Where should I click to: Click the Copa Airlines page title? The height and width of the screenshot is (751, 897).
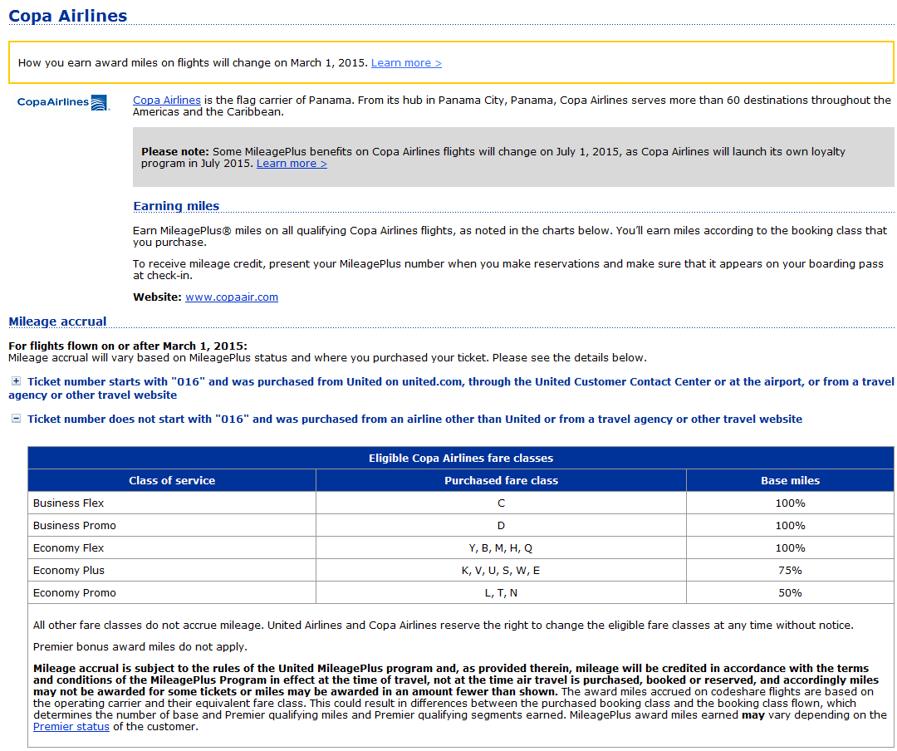point(68,16)
